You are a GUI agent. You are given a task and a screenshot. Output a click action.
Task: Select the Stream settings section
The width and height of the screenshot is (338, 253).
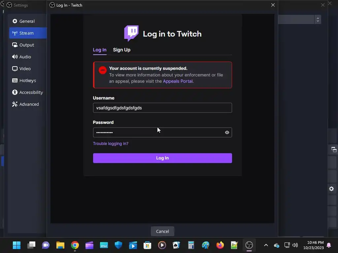(28, 33)
